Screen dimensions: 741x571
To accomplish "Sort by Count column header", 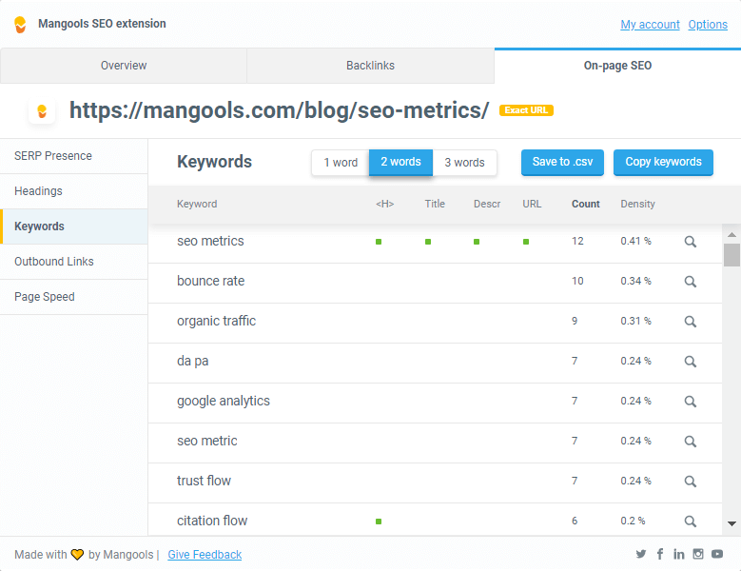I will [586, 204].
